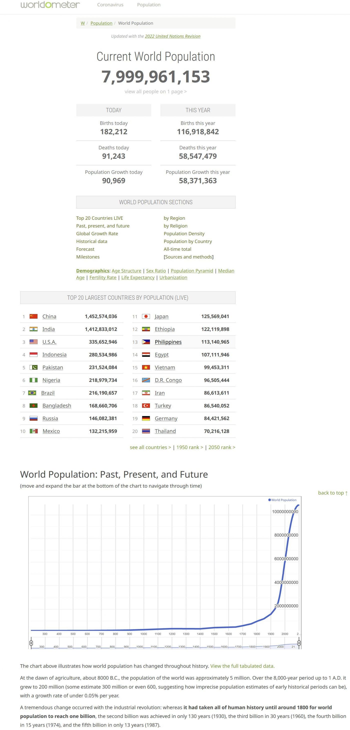Click left handle of chart range slider

(x=31, y=643)
